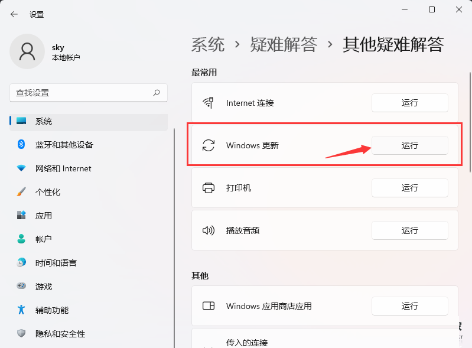Click the 打印机 printer icon
Image resolution: width=472 pixels, height=348 pixels.
(209, 188)
